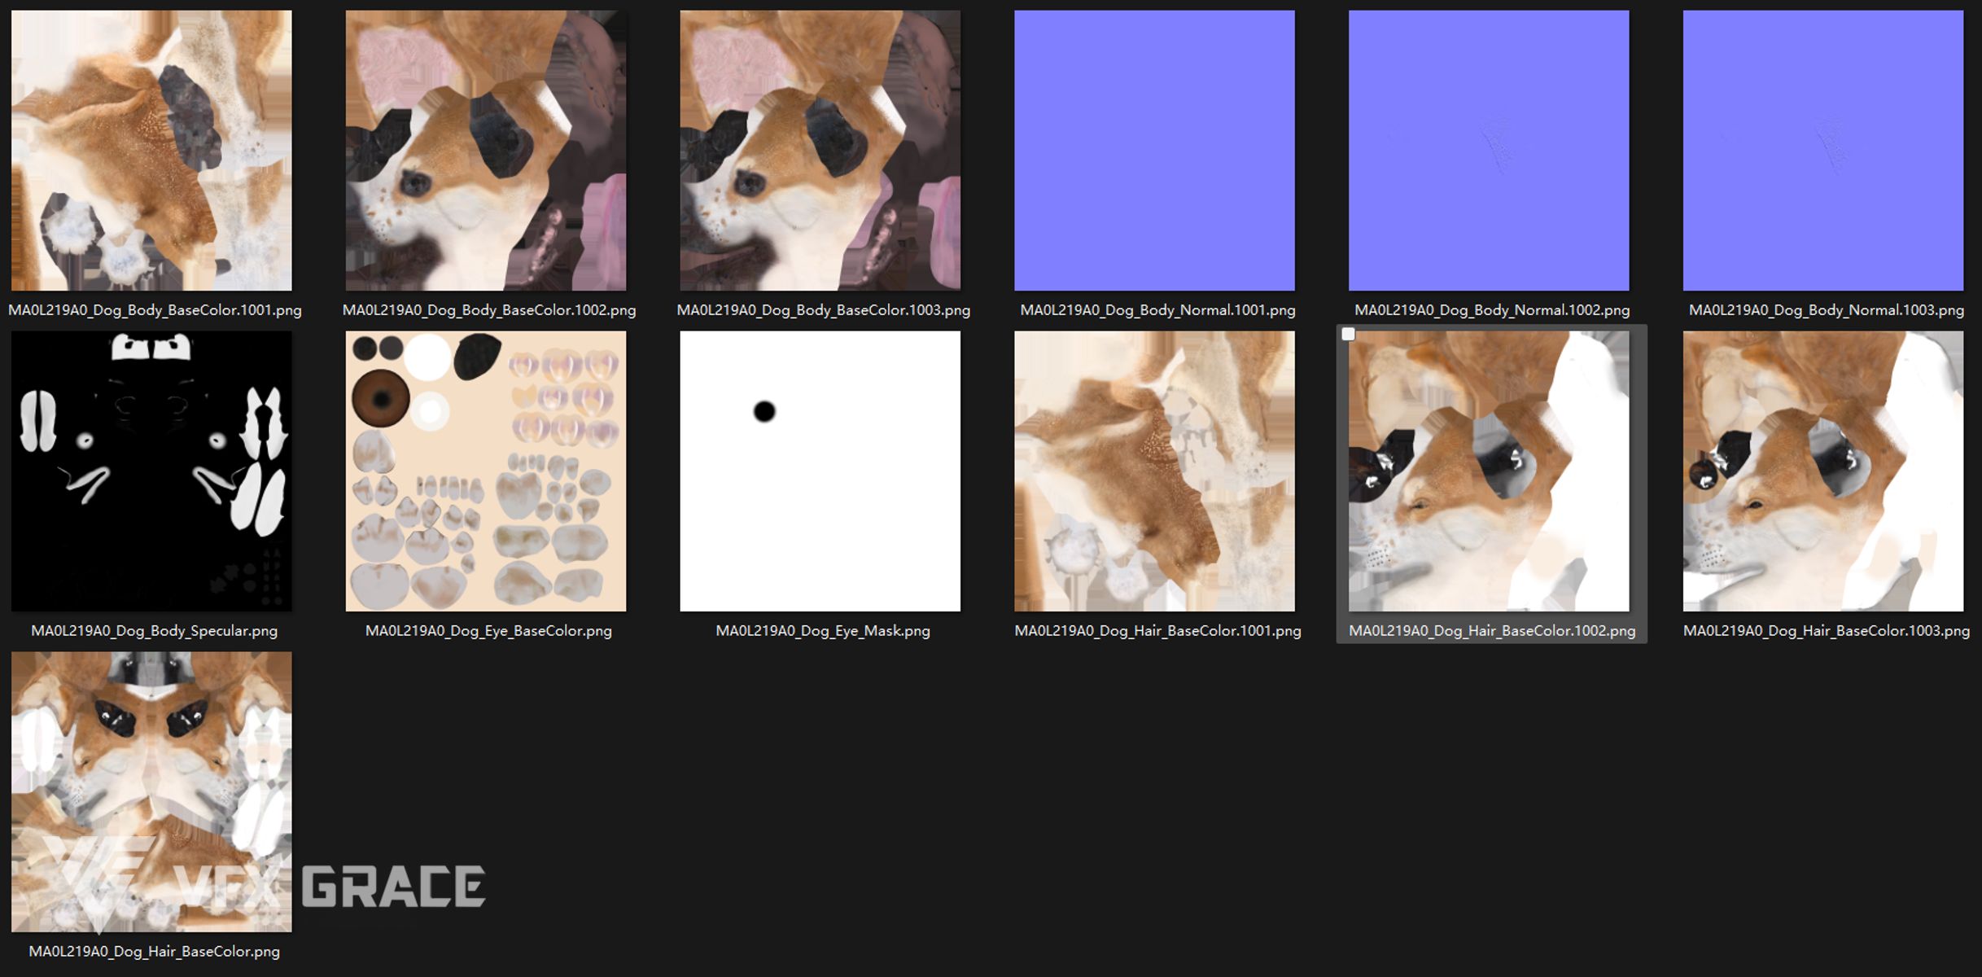Select the Dog_Hair_BaseColor.1003.png thumbnail
1982x977 pixels.
pyautogui.click(x=1823, y=471)
